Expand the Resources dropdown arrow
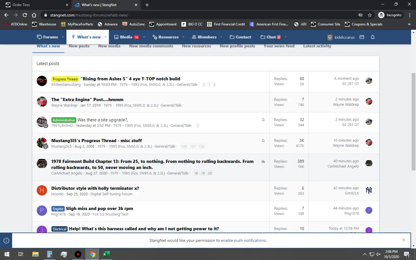 pyautogui.click(x=183, y=37)
